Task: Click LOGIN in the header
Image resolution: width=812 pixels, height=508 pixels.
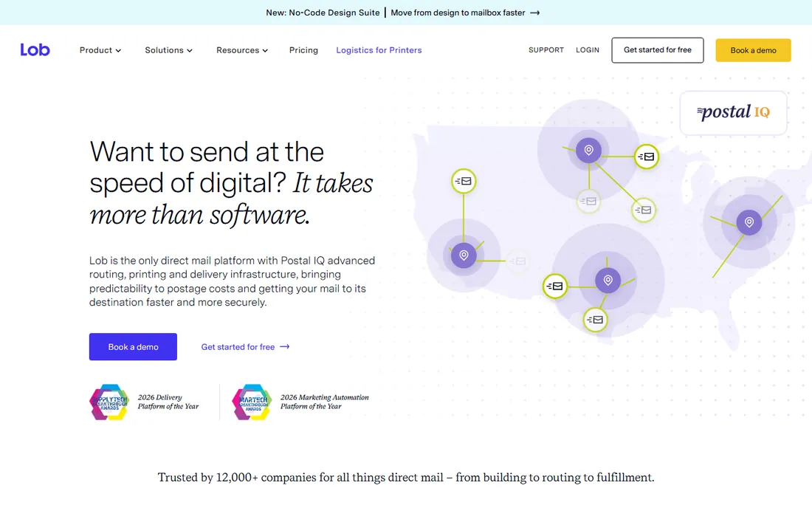Action: click(x=588, y=49)
